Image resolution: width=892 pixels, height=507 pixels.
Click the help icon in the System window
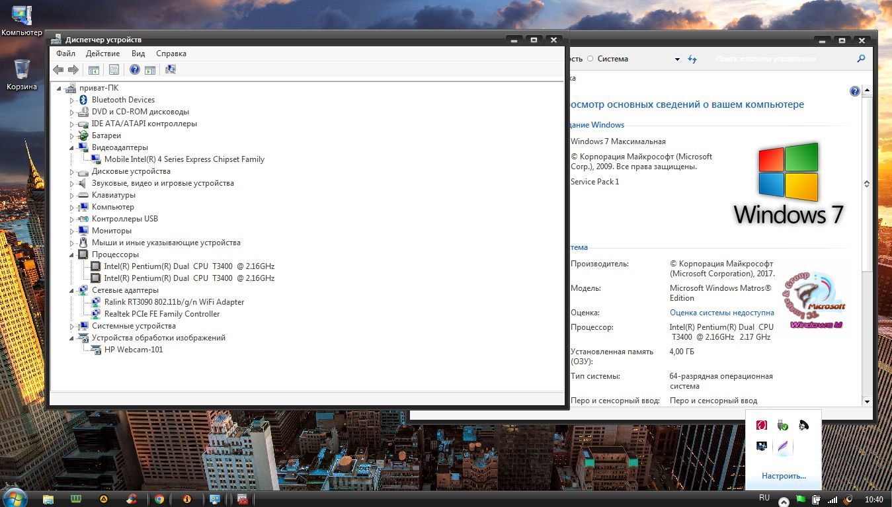pos(855,91)
